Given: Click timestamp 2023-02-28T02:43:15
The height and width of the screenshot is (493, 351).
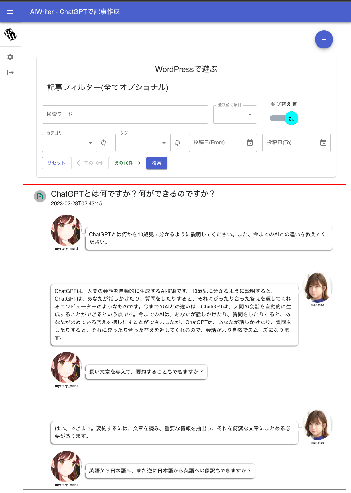Looking at the screenshot, I should click(x=76, y=204).
